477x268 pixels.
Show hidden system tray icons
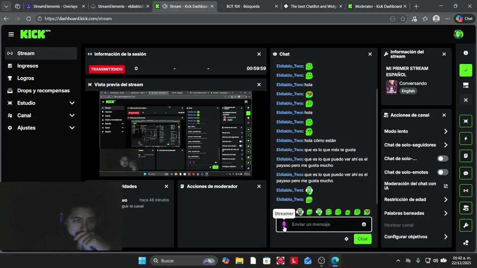pos(398,261)
